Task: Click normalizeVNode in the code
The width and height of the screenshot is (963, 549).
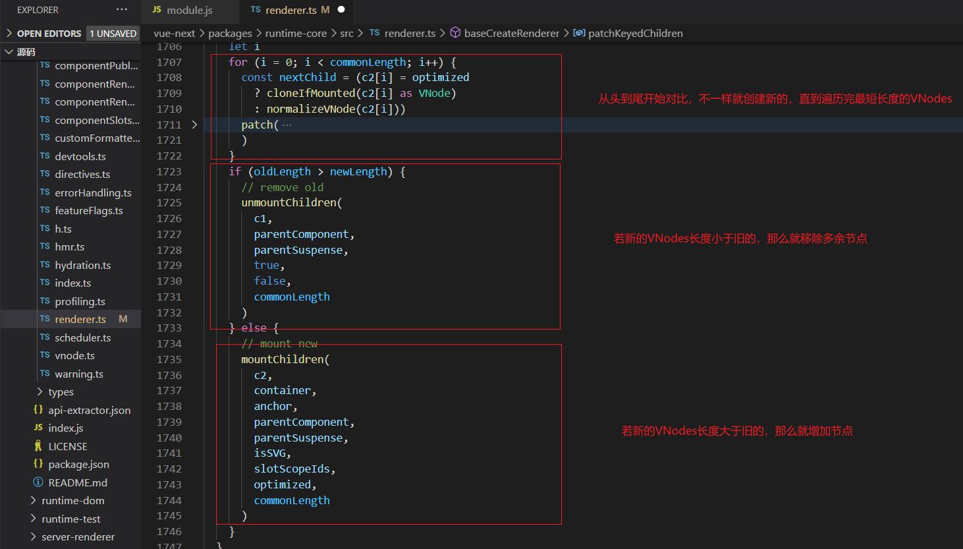Action: coord(311,109)
